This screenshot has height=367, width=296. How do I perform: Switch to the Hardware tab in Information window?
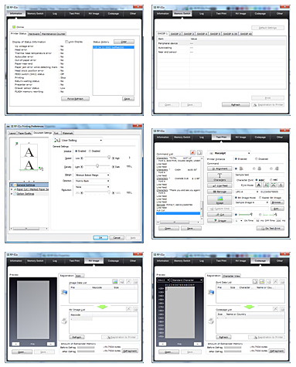[34, 34]
